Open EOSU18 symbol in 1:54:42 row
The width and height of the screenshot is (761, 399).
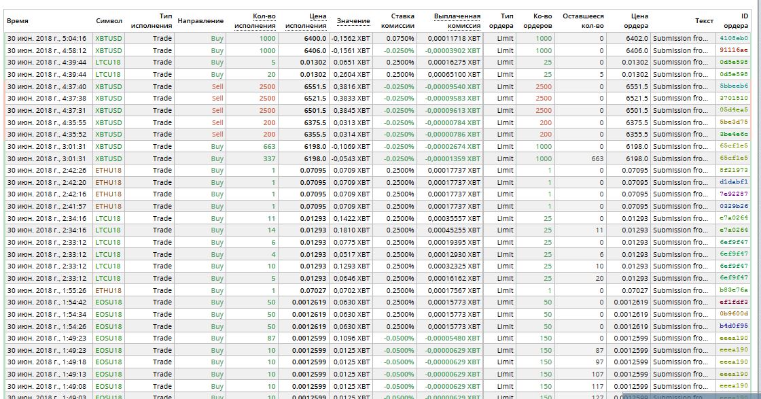click(x=109, y=302)
